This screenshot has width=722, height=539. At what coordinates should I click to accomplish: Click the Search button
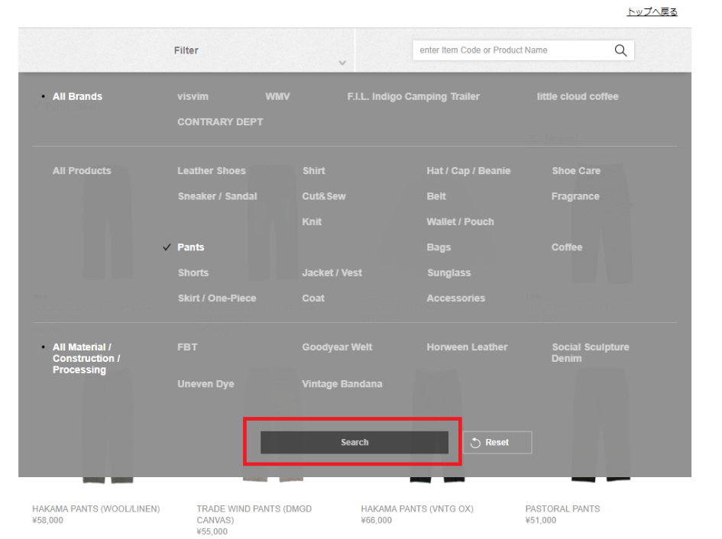(355, 442)
